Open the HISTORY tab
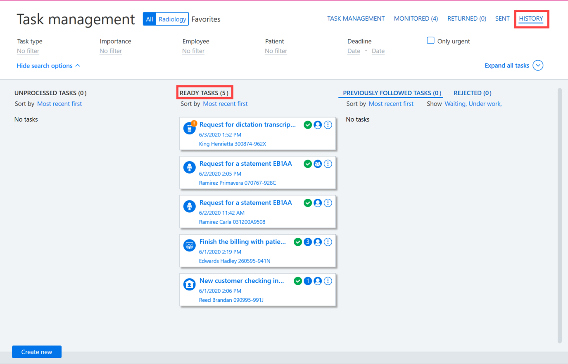 click(x=531, y=19)
